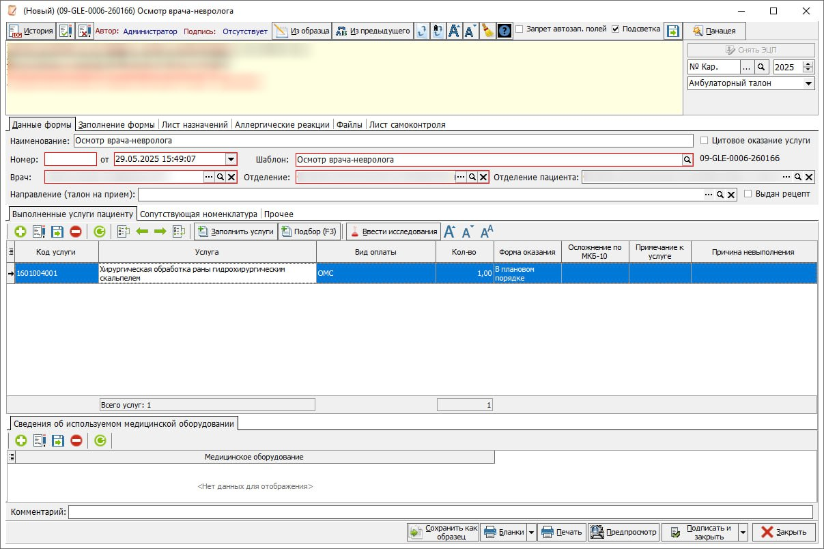This screenshot has width=824, height=549.
Task: Click the green save icon beside Подсветка
Action: 673,31
